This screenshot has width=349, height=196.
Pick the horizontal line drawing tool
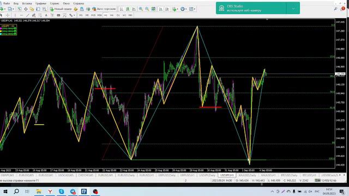(x=21, y=15)
